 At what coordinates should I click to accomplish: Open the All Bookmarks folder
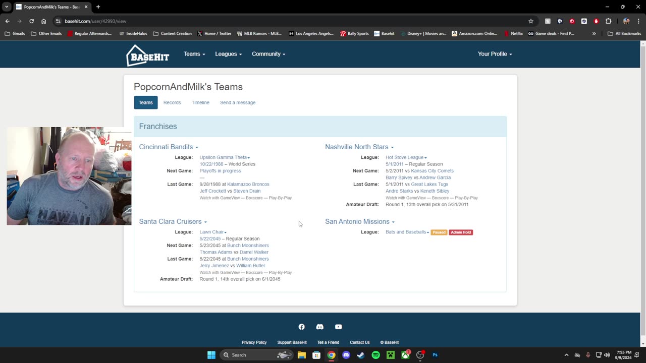[x=624, y=34]
